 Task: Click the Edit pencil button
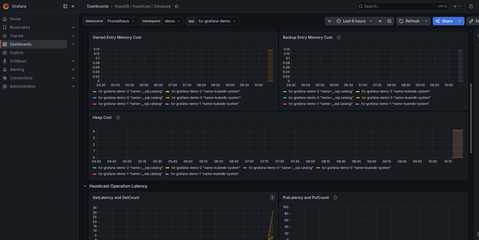click(473, 21)
